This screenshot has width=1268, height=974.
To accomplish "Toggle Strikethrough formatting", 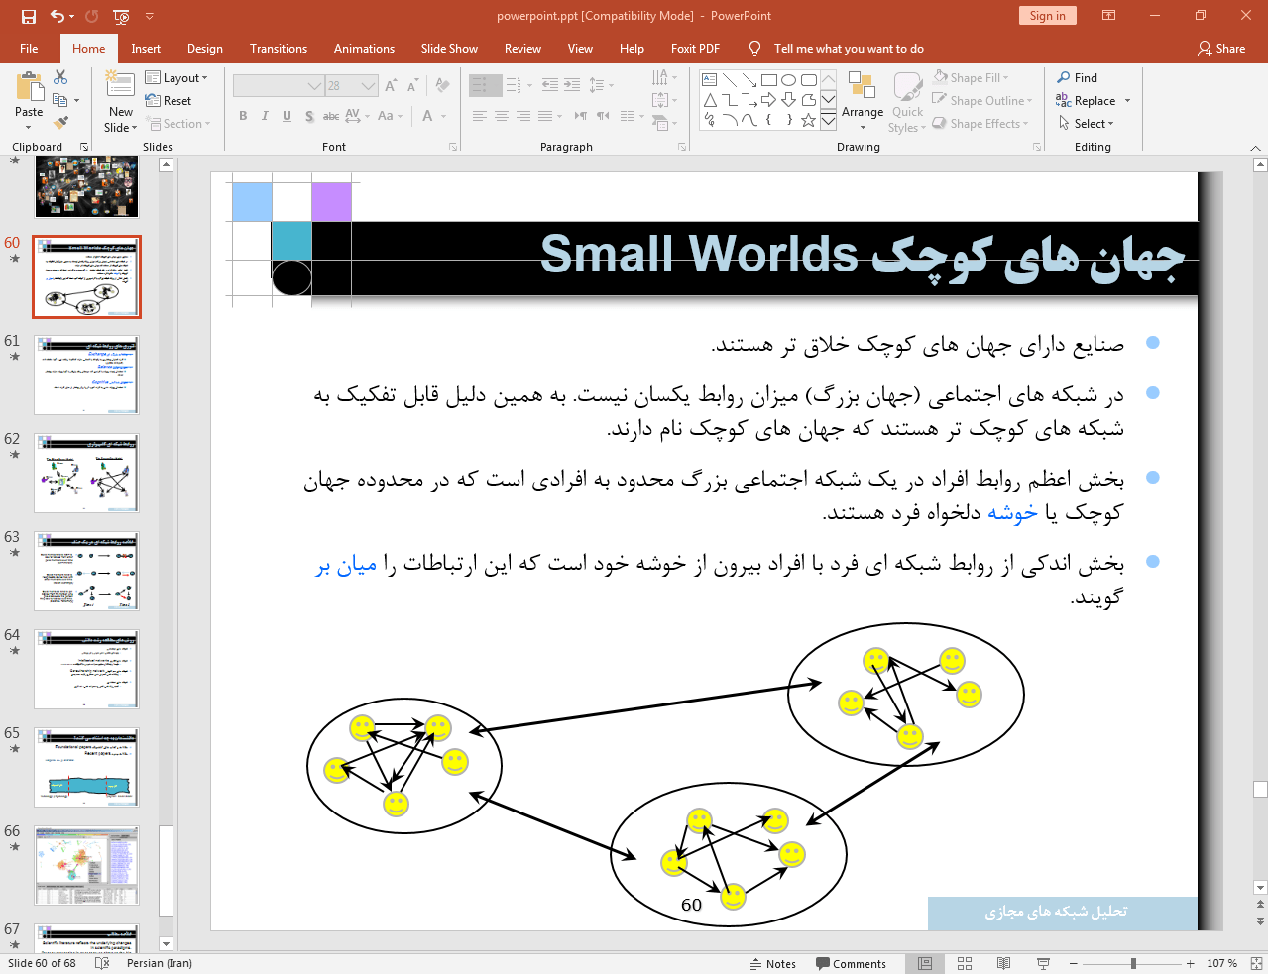I will coord(331,116).
